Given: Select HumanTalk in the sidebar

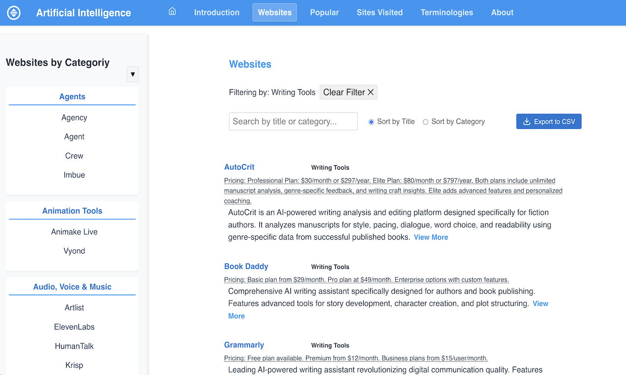Looking at the screenshot, I should pyautogui.click(x=74, y=346).
